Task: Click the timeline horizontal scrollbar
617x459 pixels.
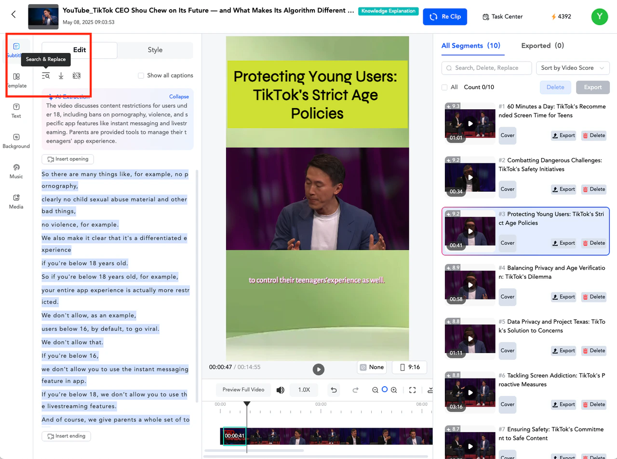Action: tap(254, 451)
